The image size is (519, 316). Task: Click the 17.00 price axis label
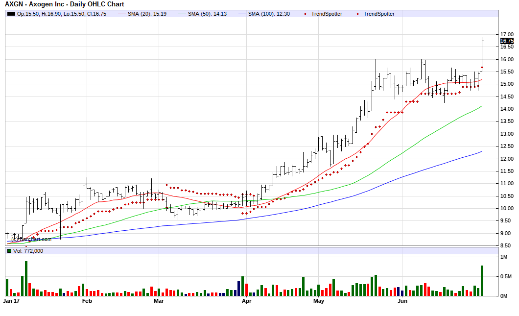coord(507,34)
